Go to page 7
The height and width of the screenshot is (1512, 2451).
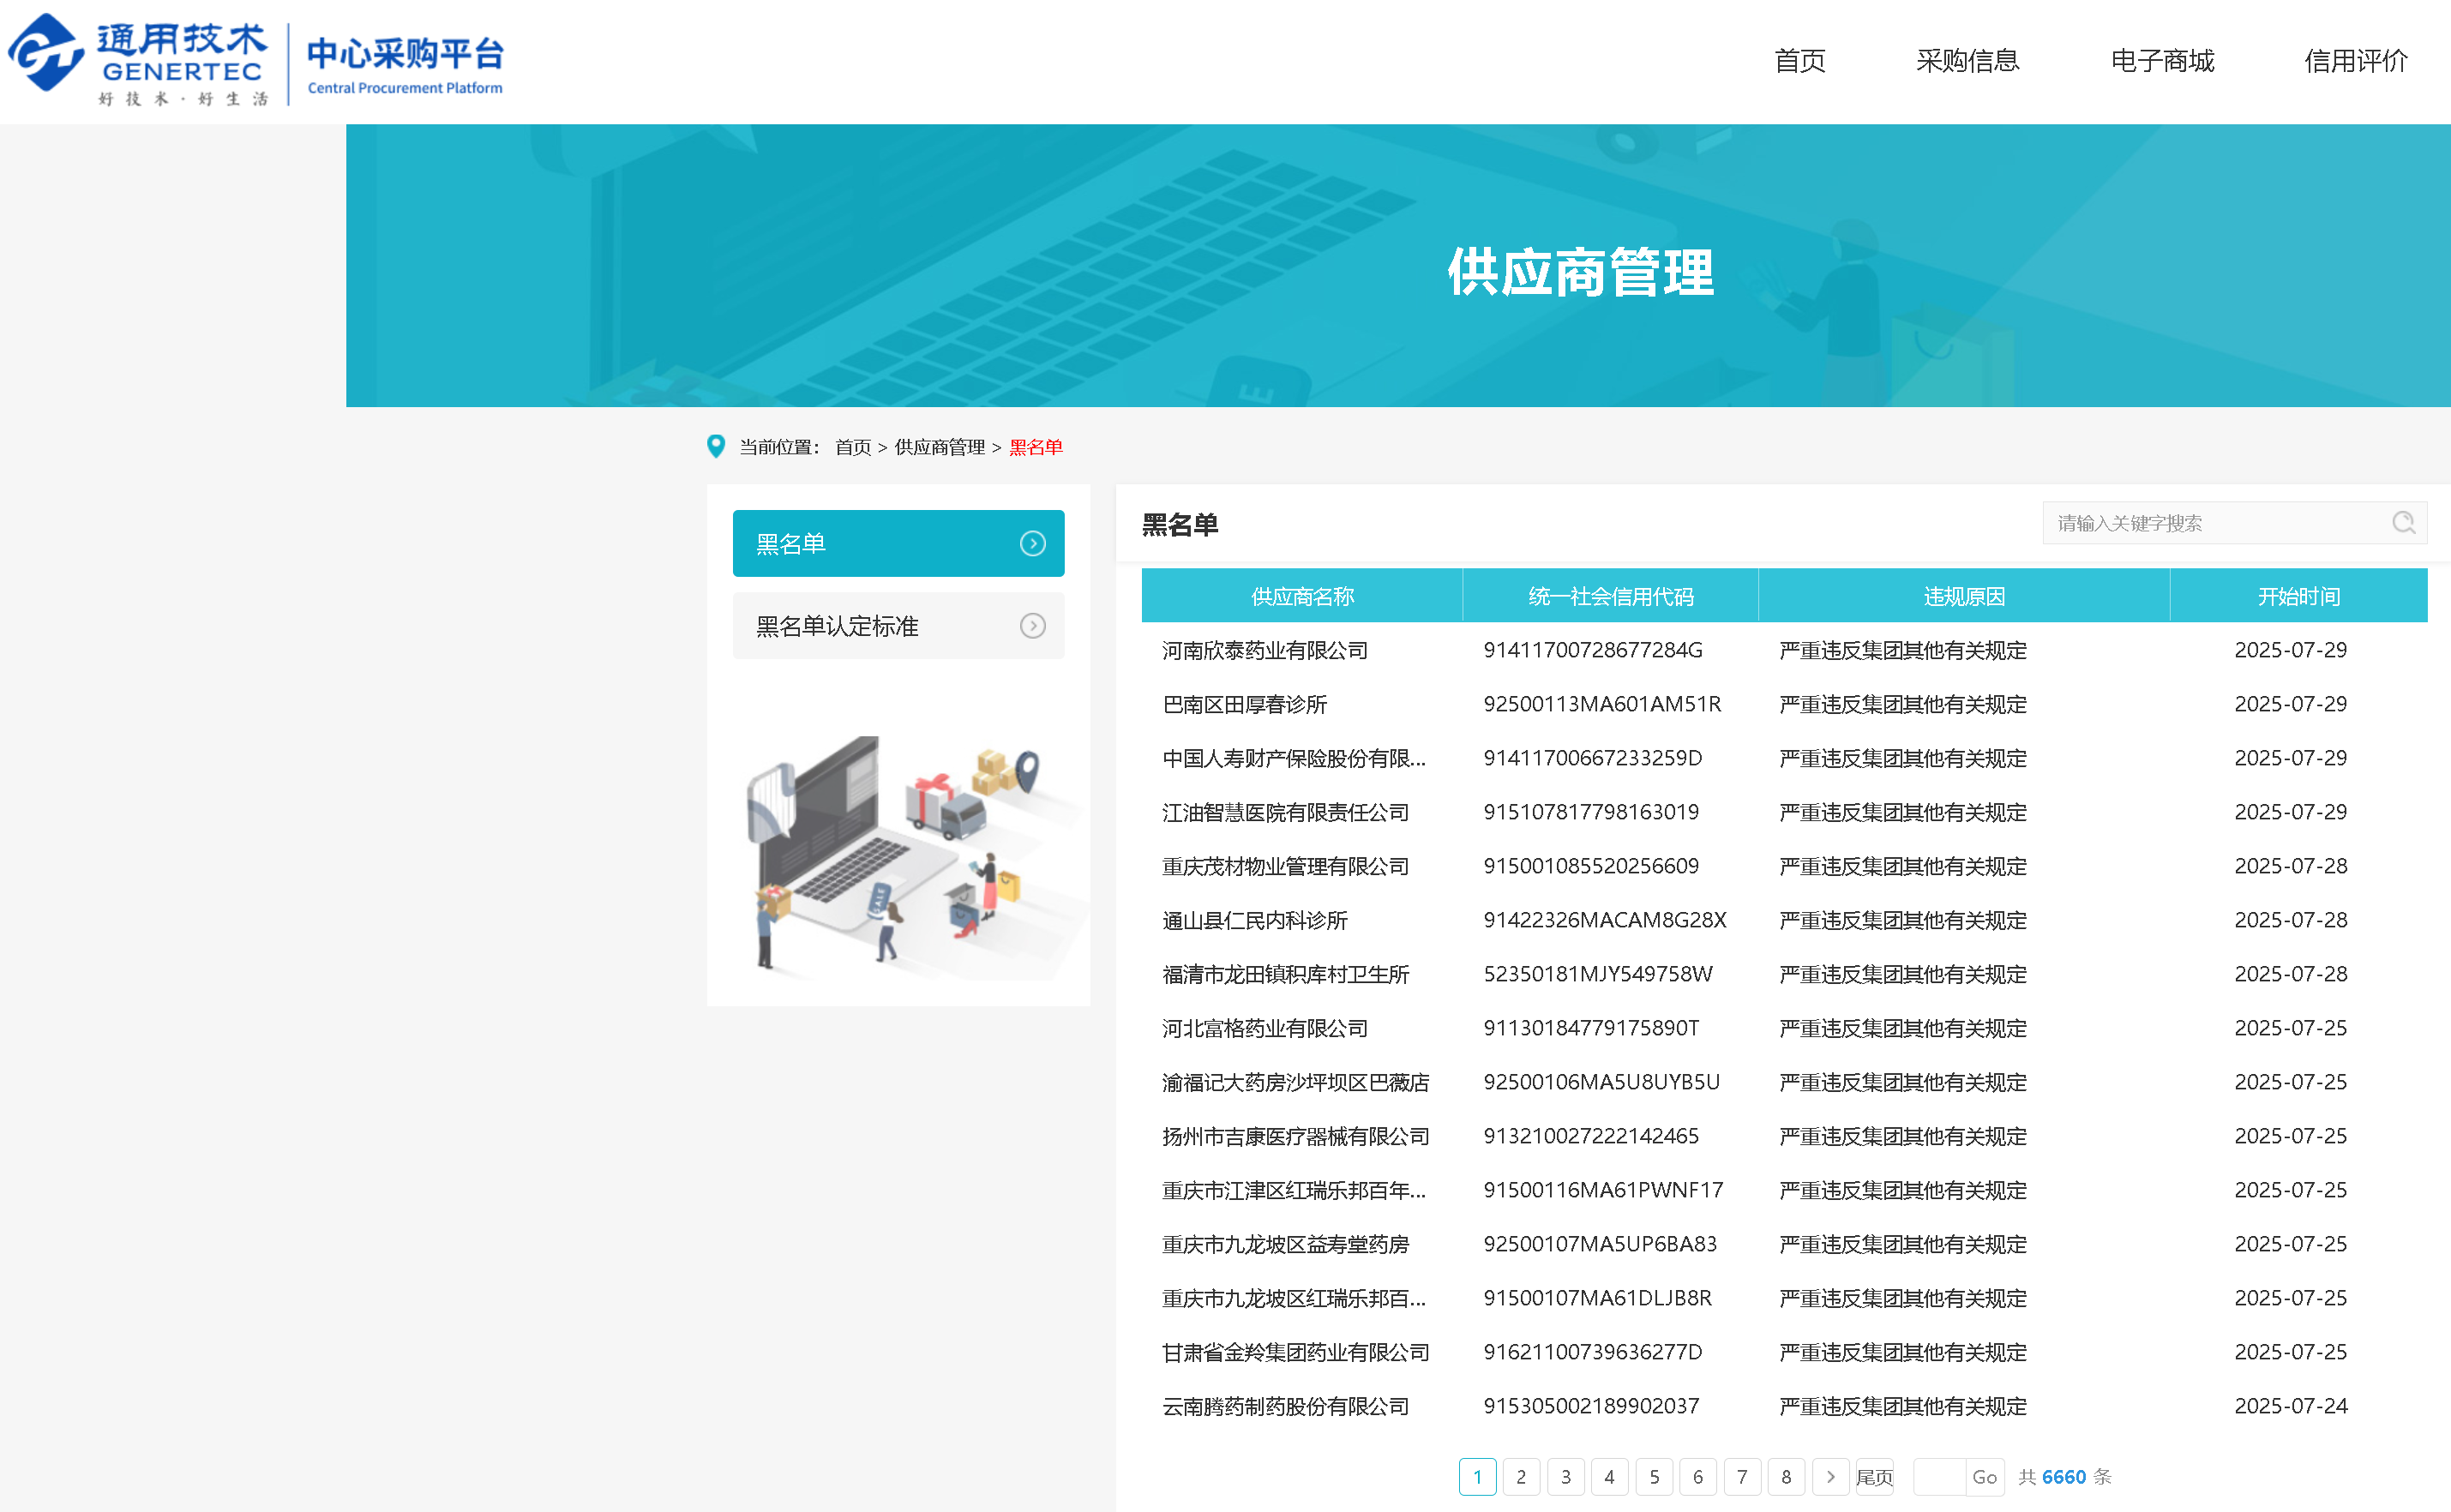click(x=1742, y=1476)
